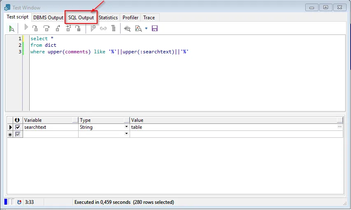Click the Test Window database title icon
Screen dimensions: 351x210
pyautogui.click(x=7, y=7)
